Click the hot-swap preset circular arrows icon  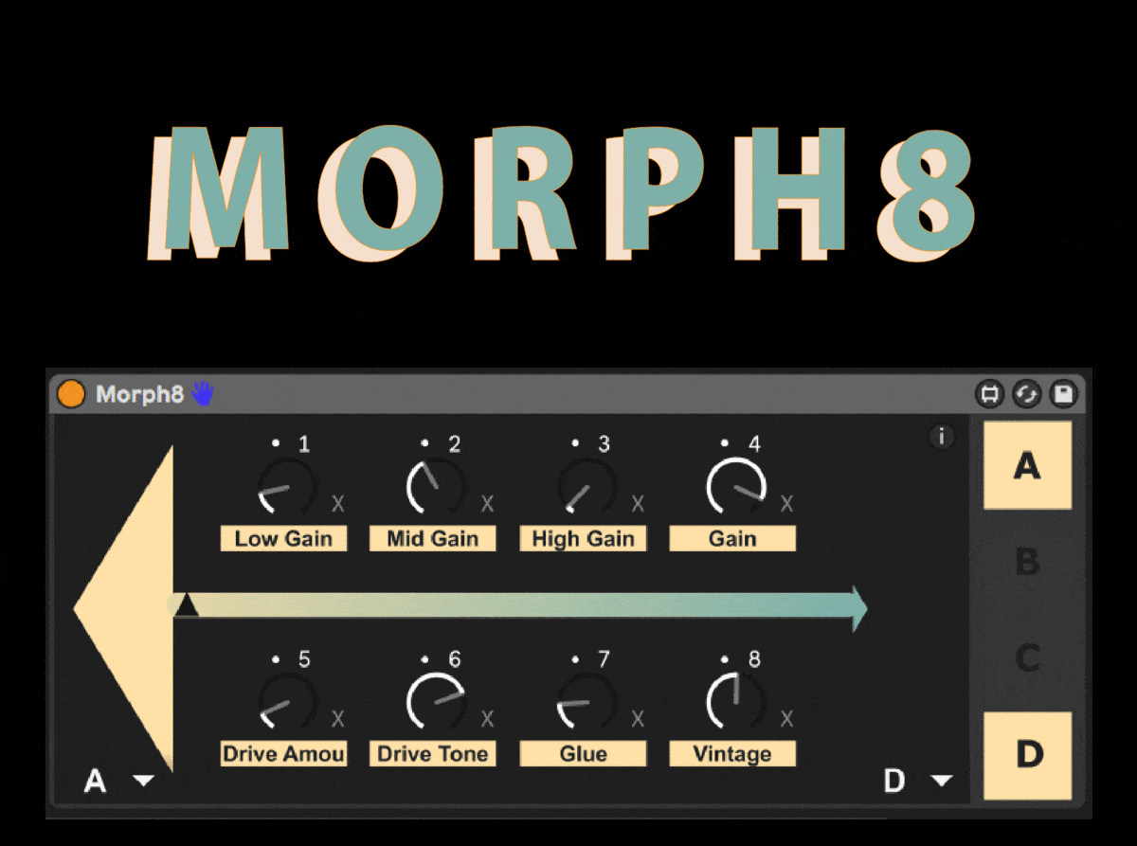(x=1026, y=394)
